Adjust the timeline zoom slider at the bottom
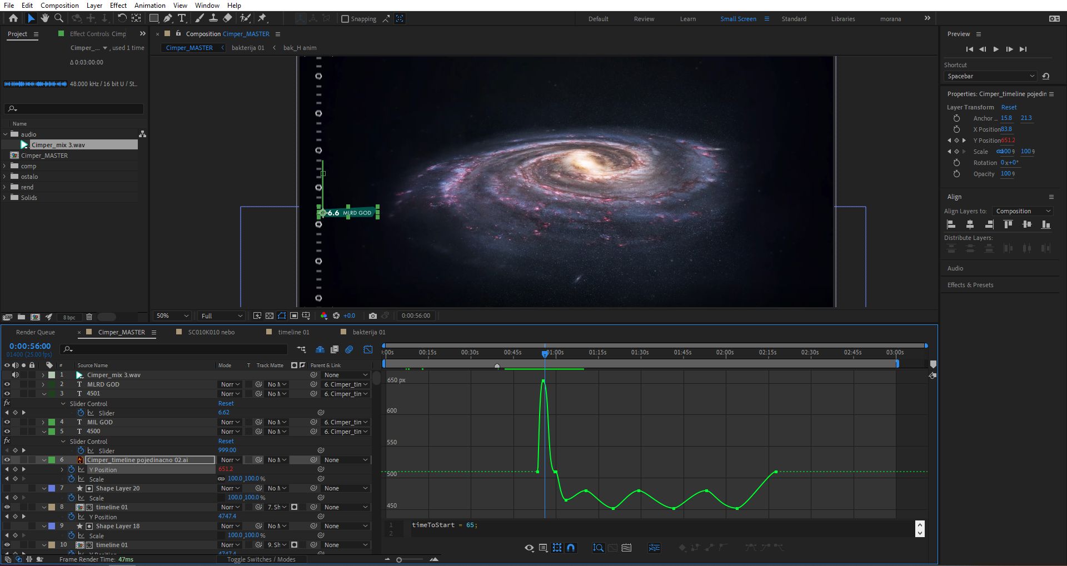 pyautogui.click(x=399, y=559)
